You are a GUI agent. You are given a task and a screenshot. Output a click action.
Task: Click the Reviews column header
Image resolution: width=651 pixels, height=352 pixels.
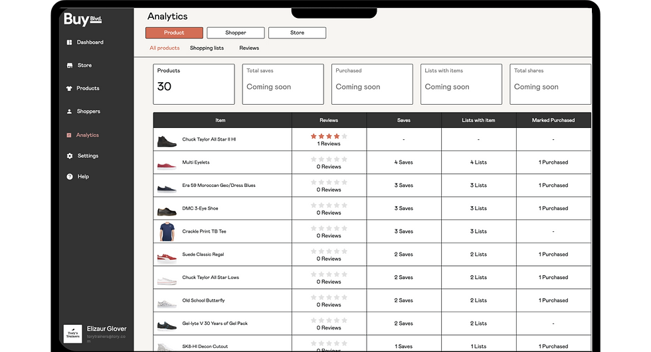tap(329, 121)
